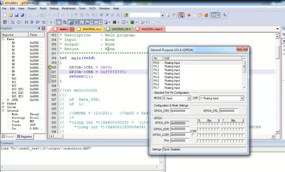The image size is (285, 172).
Task: Toggle the Command Window toolbar icon
Action: tap(59, 22)
